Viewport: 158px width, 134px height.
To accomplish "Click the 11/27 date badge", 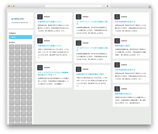I will coord(117,17).
